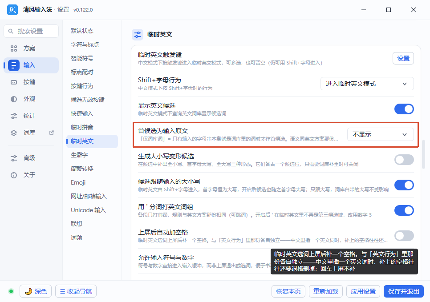Select the 快捷输入 tab
This screenshot has height=302, width=430.
pos(92,113)
